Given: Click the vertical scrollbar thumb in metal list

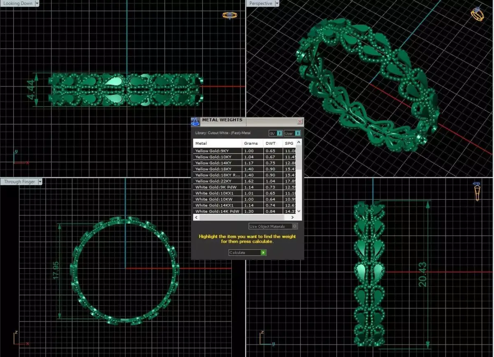Looking at the screenshot, I should 299,157.
